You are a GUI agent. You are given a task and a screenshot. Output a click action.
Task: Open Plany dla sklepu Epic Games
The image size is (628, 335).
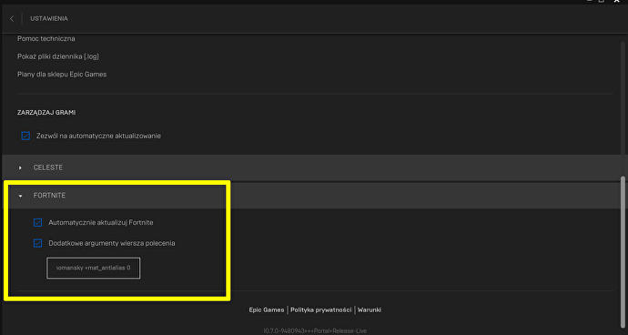[x=62, y=75]
